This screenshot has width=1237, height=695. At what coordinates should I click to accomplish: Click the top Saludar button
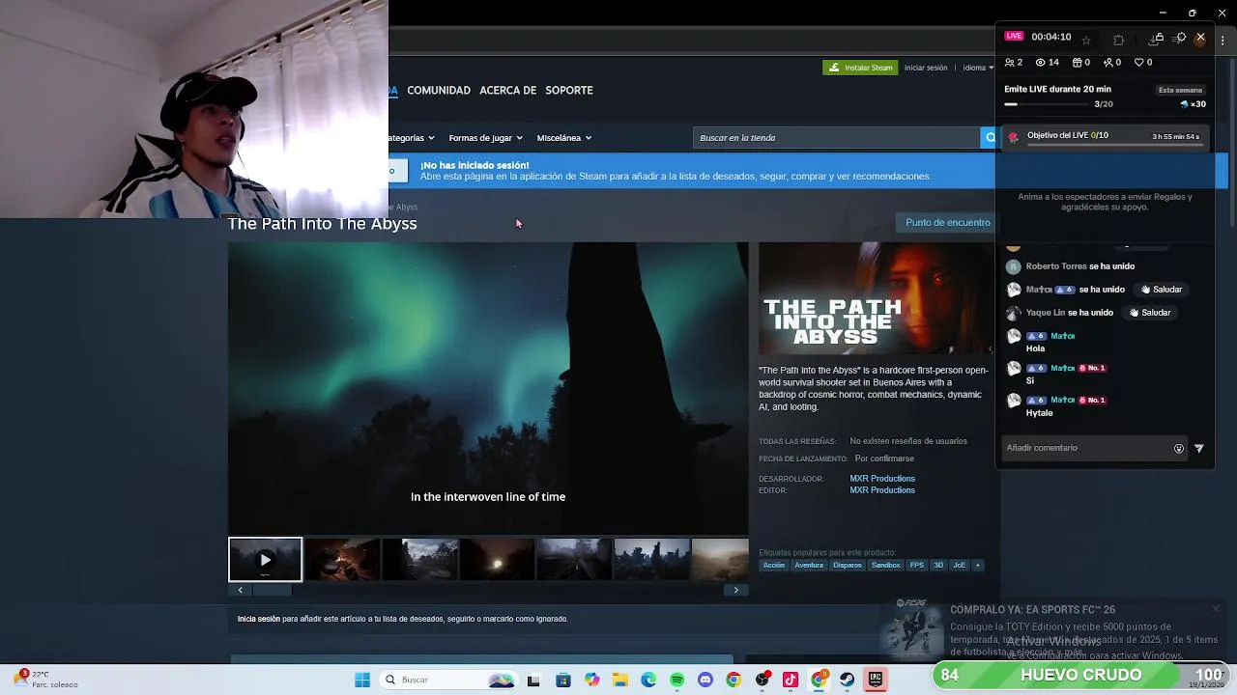1162,290
